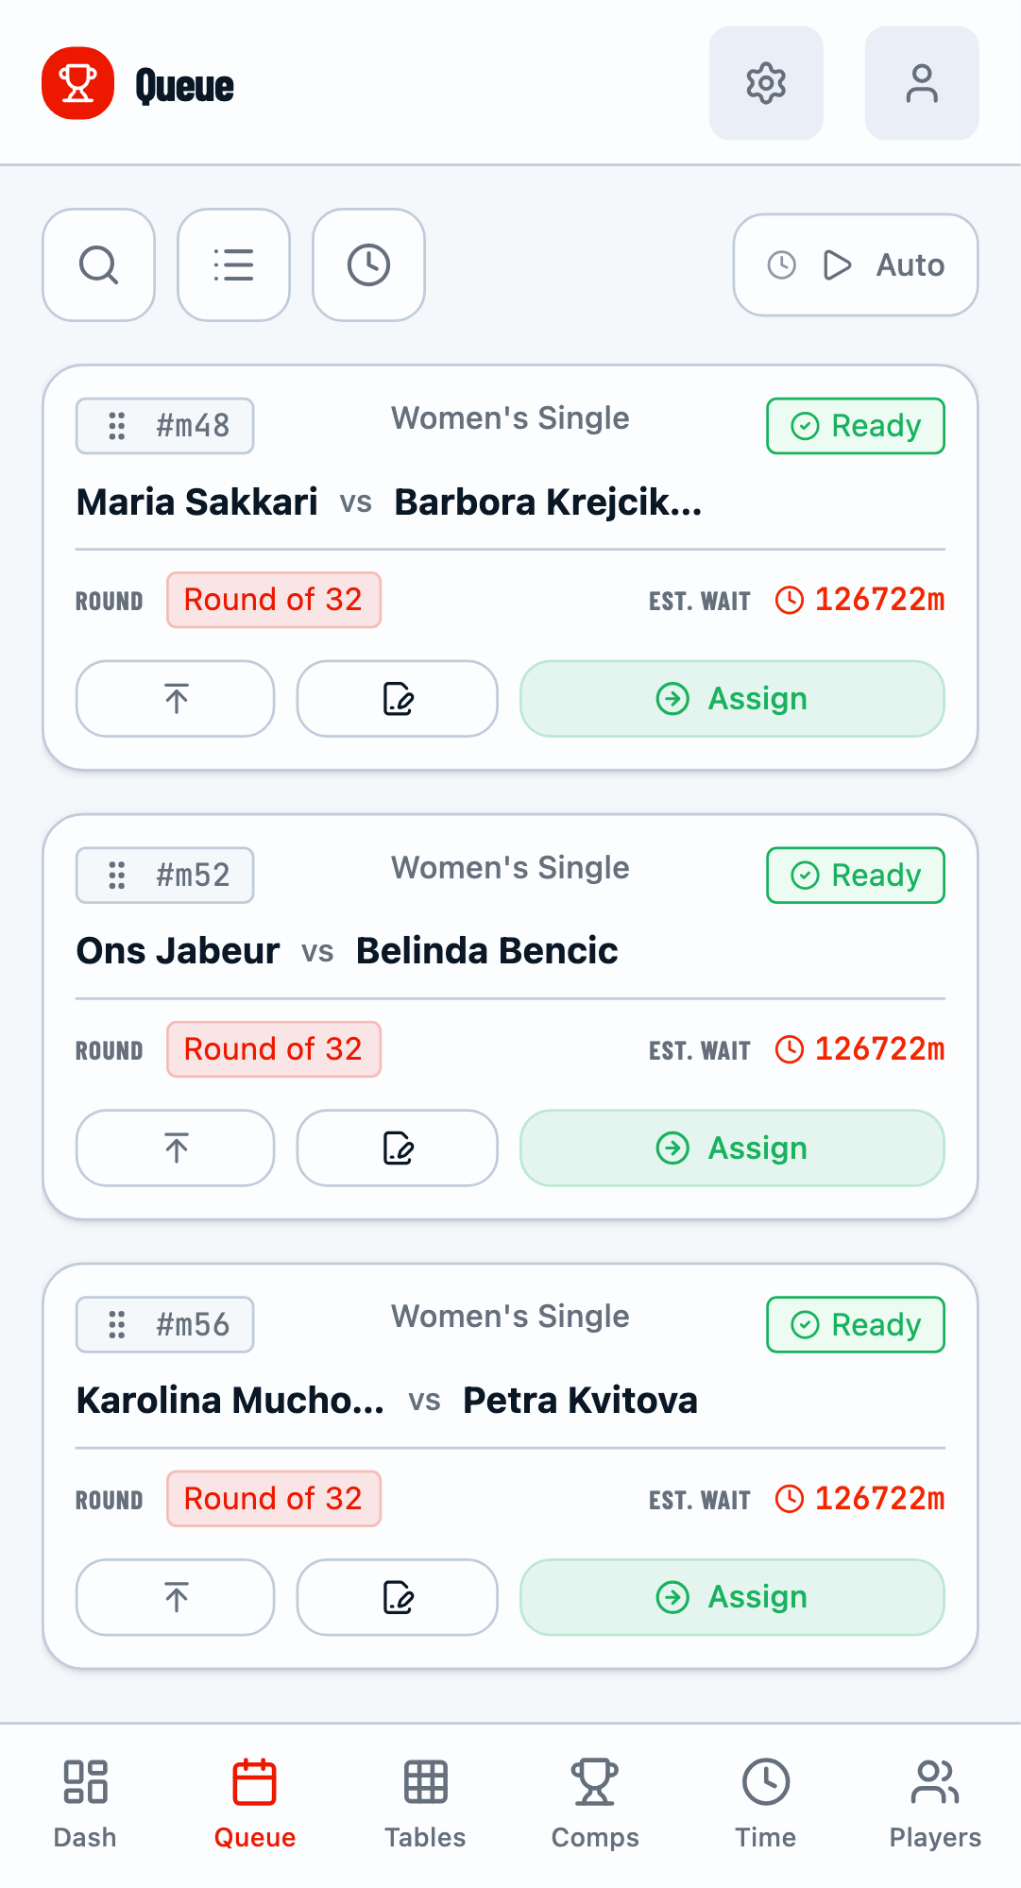Open the wait time history view

368,264
